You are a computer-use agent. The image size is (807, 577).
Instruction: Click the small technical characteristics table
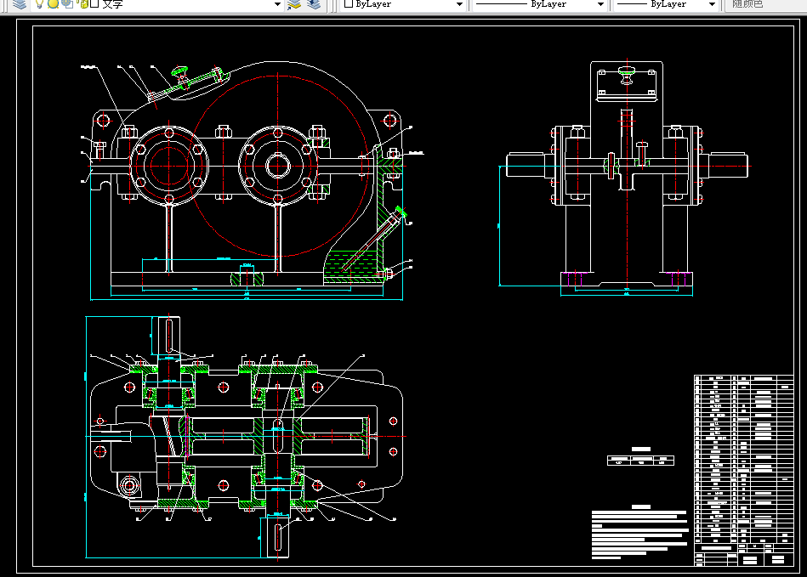[640, 461]
